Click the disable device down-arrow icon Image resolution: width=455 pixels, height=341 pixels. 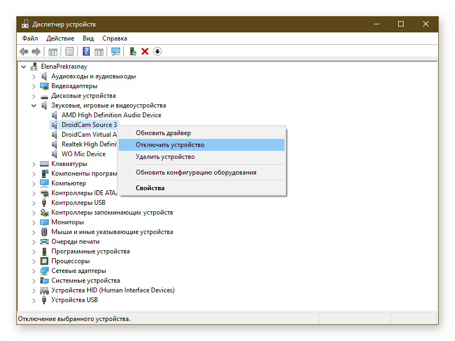157,52
